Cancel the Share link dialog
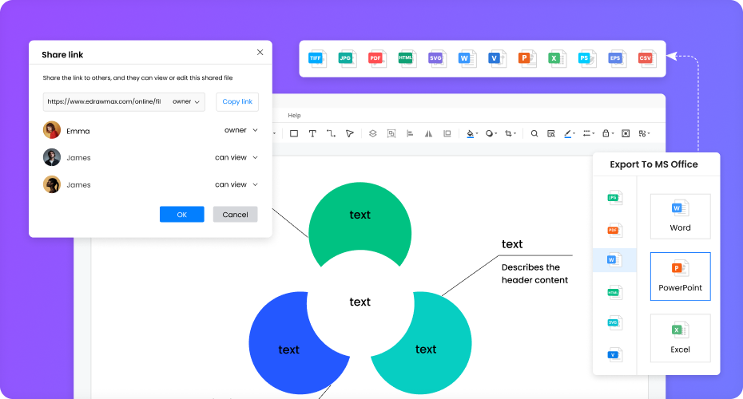 235,215
